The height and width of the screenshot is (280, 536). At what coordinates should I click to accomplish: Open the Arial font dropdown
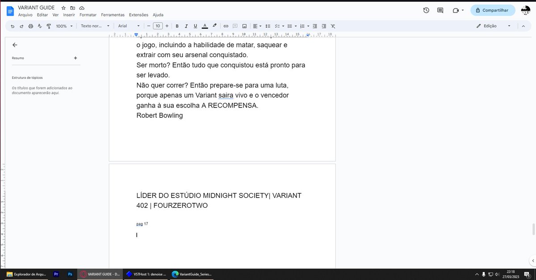[x=129, y=26]
